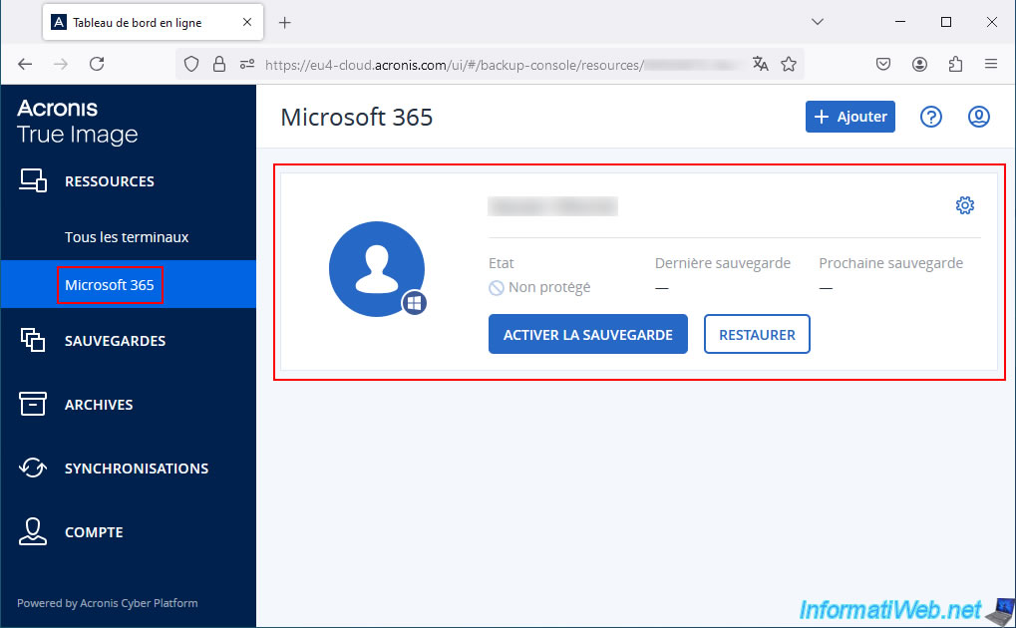Screen dimensions: 1016x628
Task: Click the ARCHIVES box icon
Action: coord(32,404)
